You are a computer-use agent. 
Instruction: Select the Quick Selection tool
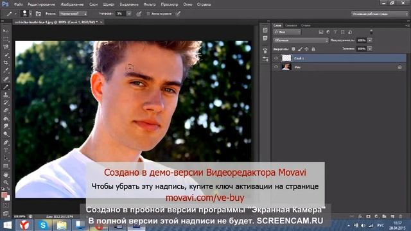[x=6, y=55]
